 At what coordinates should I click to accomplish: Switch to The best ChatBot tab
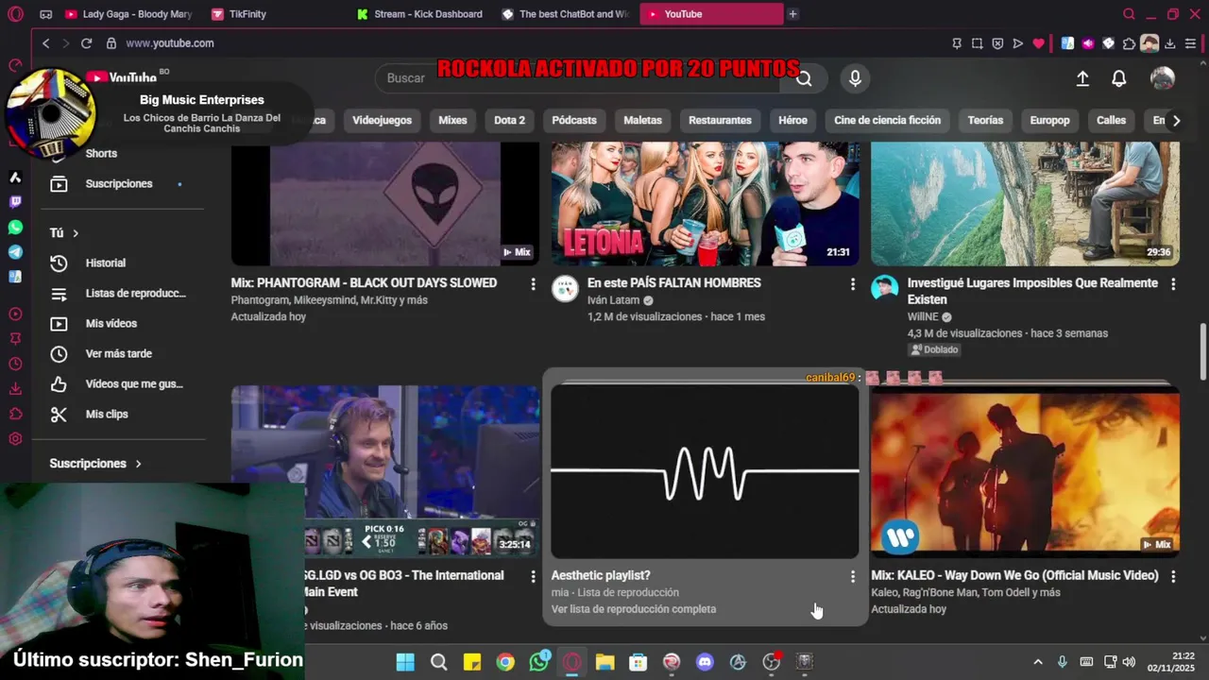(x=566, y=14)
